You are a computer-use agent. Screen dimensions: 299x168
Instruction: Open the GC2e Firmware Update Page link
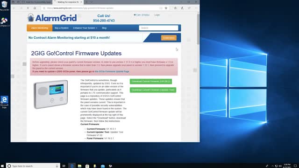[112, 71]
